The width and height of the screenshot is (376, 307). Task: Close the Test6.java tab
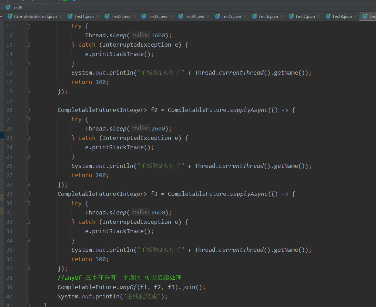282,16
